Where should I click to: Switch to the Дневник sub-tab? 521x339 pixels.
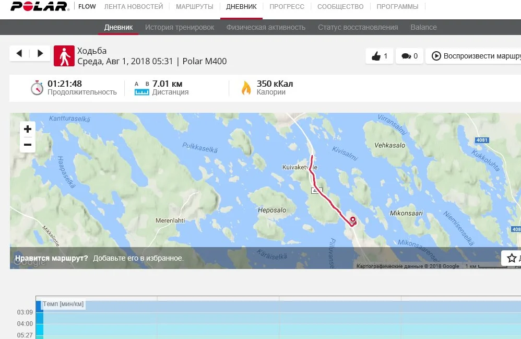tap(119, 27)
